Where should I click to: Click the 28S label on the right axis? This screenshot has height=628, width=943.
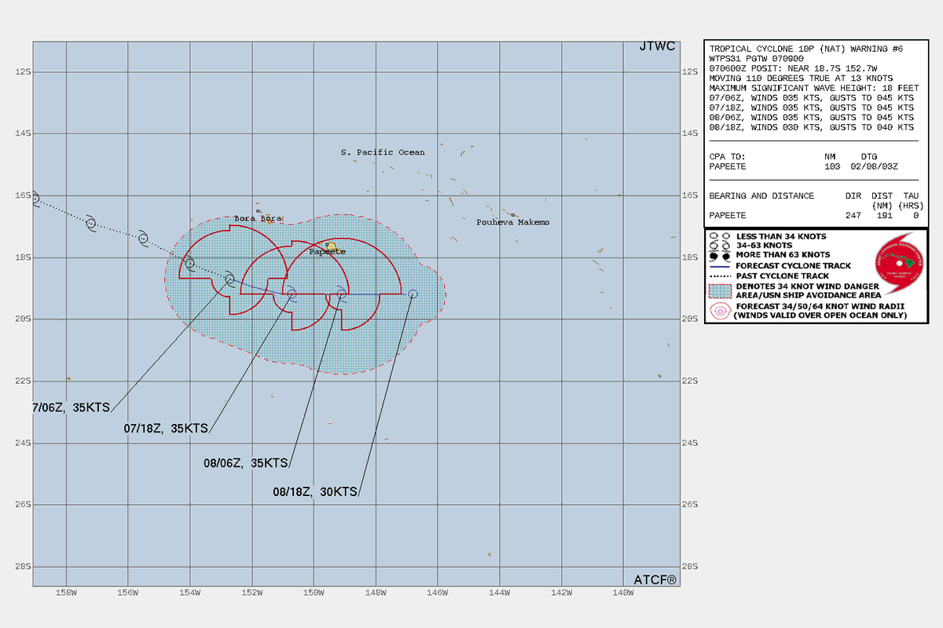click(691, 567)
